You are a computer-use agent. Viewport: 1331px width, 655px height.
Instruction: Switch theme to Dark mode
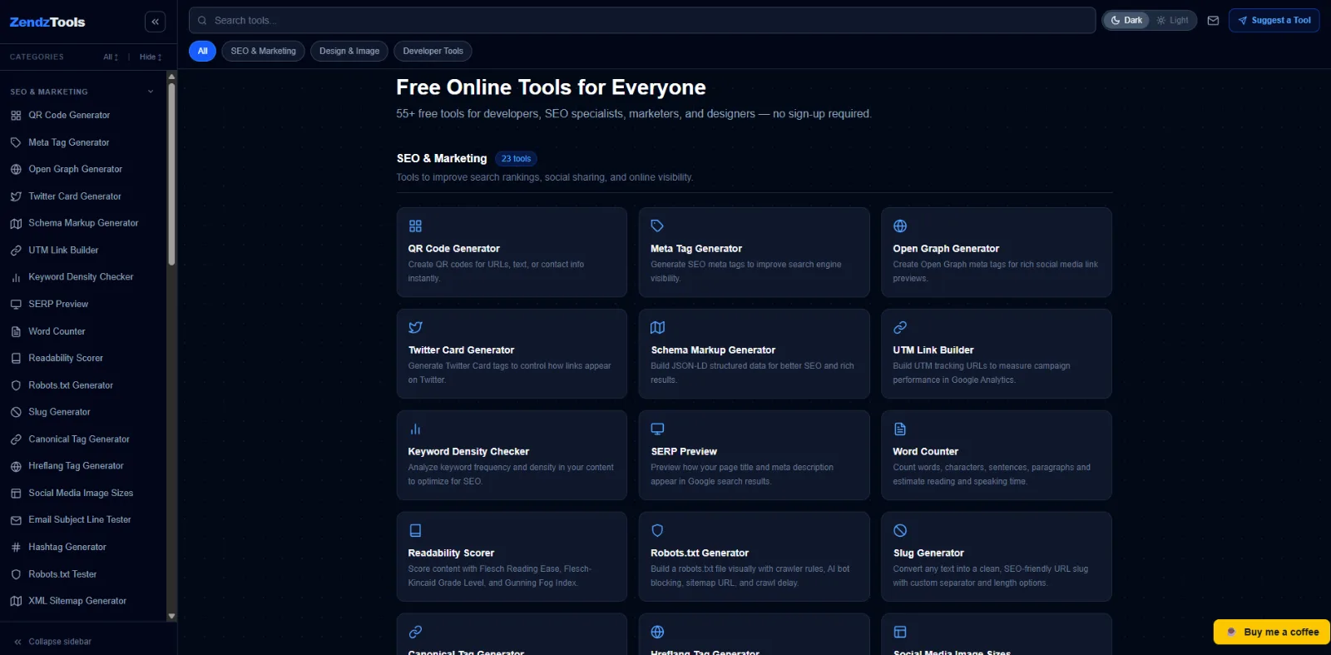click(x=1126, y=20)
